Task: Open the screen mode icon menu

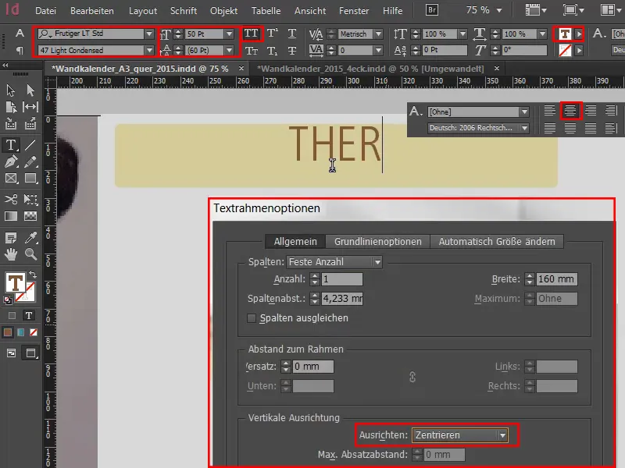Action: [x=573, y=10]
